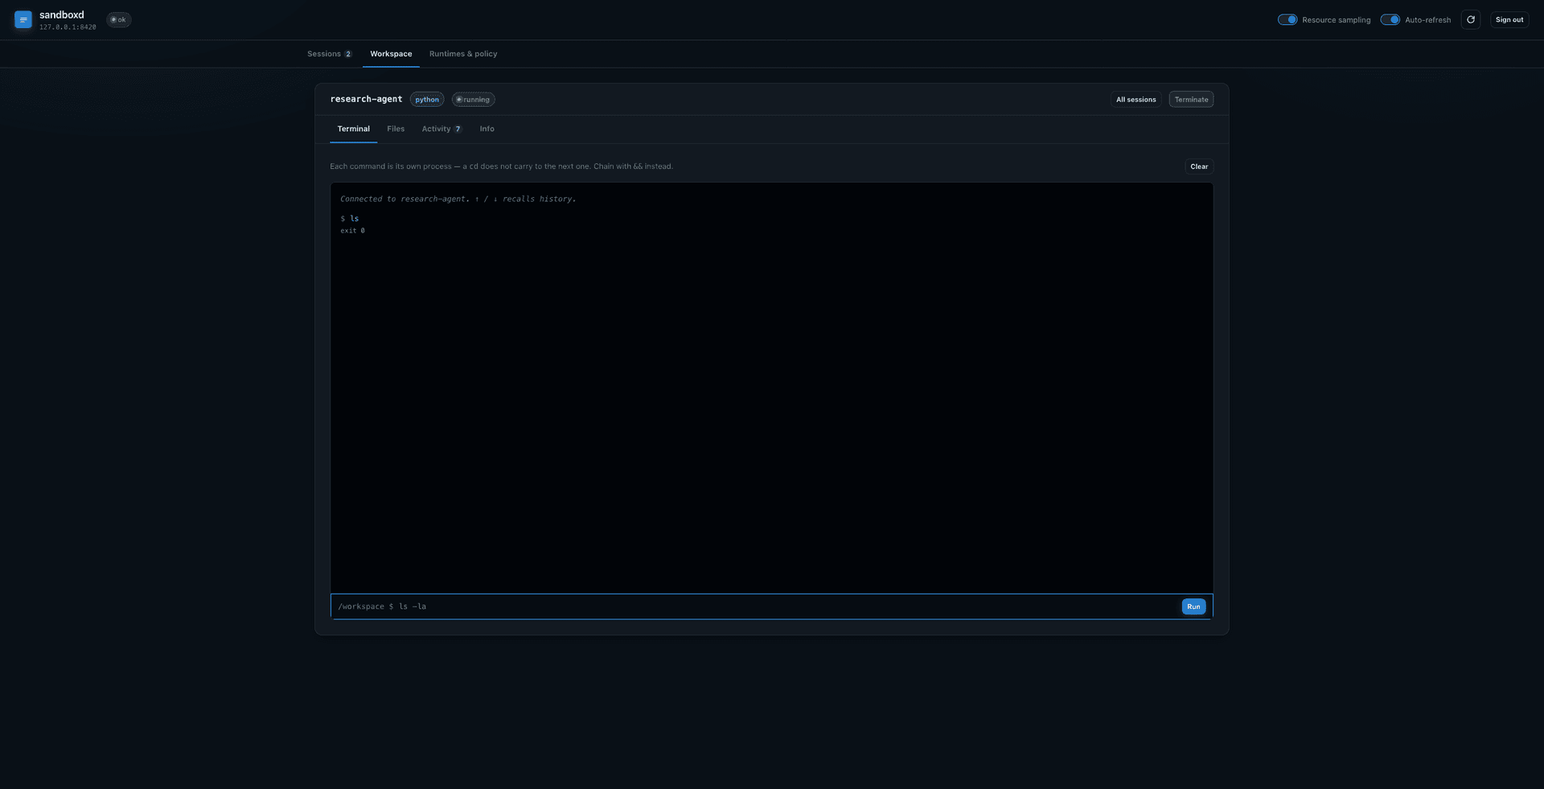Image resolution: width=1544 pixels, height=789 pixels.
Task: Click the 'Connected to research-agent' message
Action: tap(458, 199)
